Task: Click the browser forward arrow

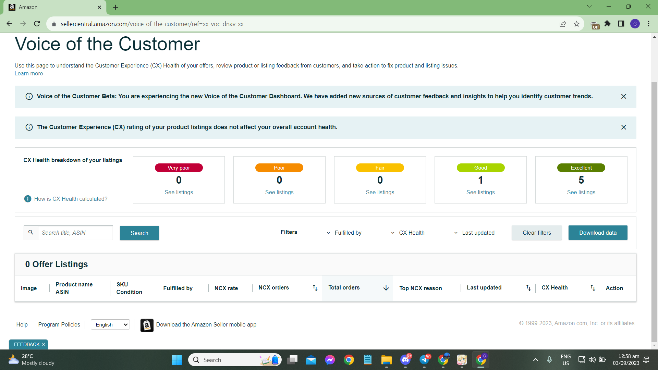Action: pos(23,24)
